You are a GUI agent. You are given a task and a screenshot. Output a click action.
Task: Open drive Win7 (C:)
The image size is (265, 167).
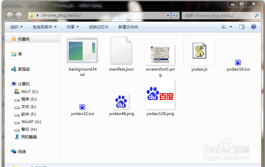pyautogui.click(x=30, y=92)
